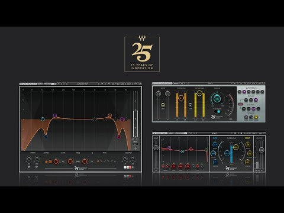Select the cyan band 1 node in the EQ graph
284x213 pixels.
click(x=43, y=119)
